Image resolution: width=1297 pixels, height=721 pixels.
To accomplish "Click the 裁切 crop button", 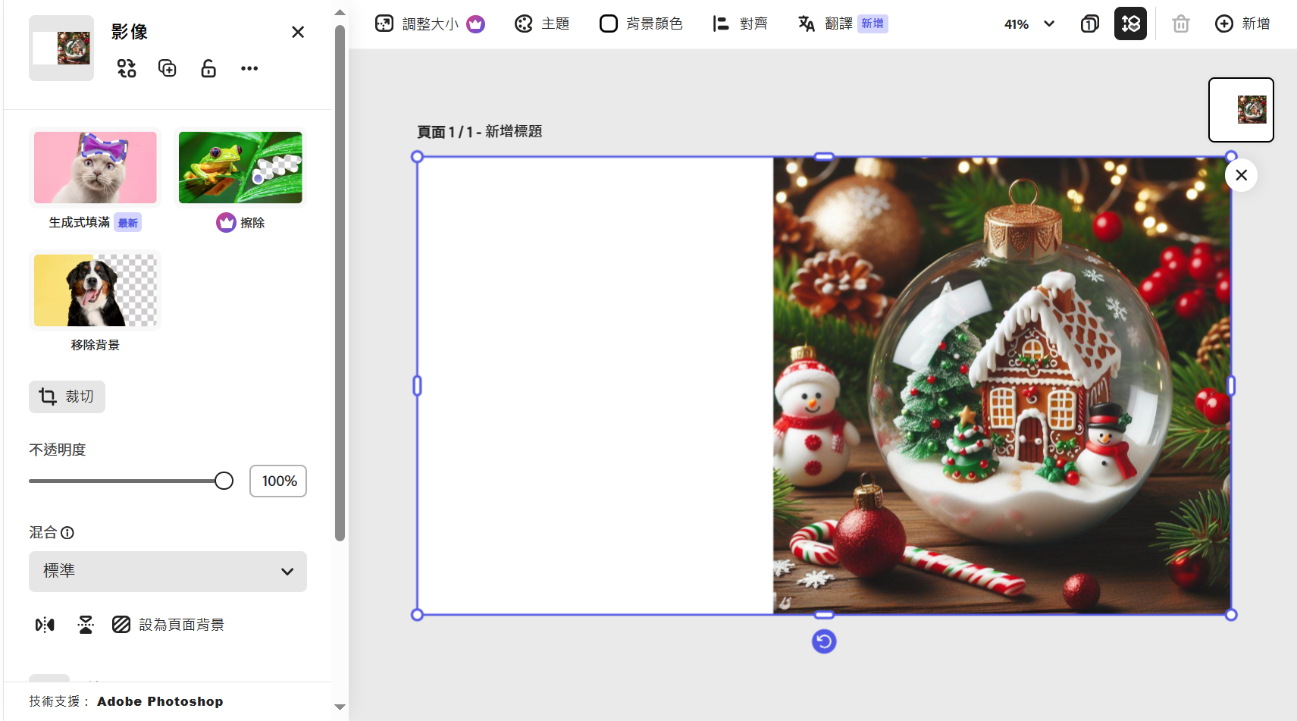I will click(x=67, y=397).
